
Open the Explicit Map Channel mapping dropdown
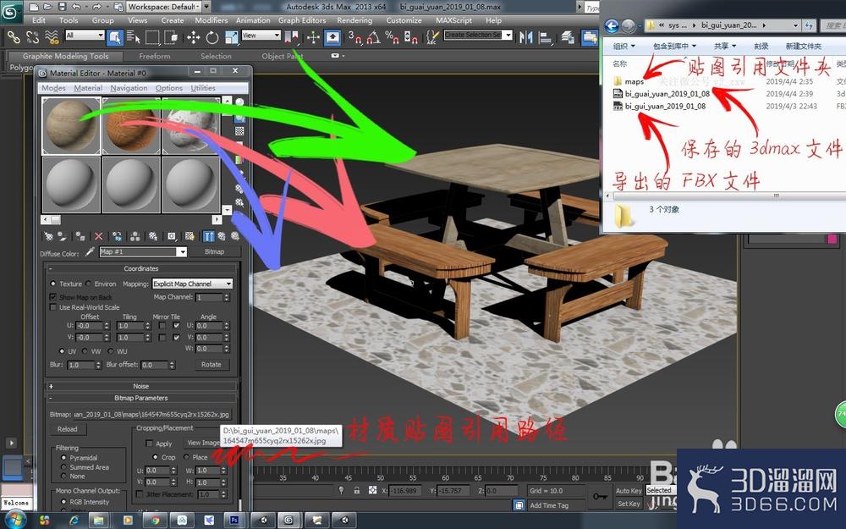tap(193, 284)
